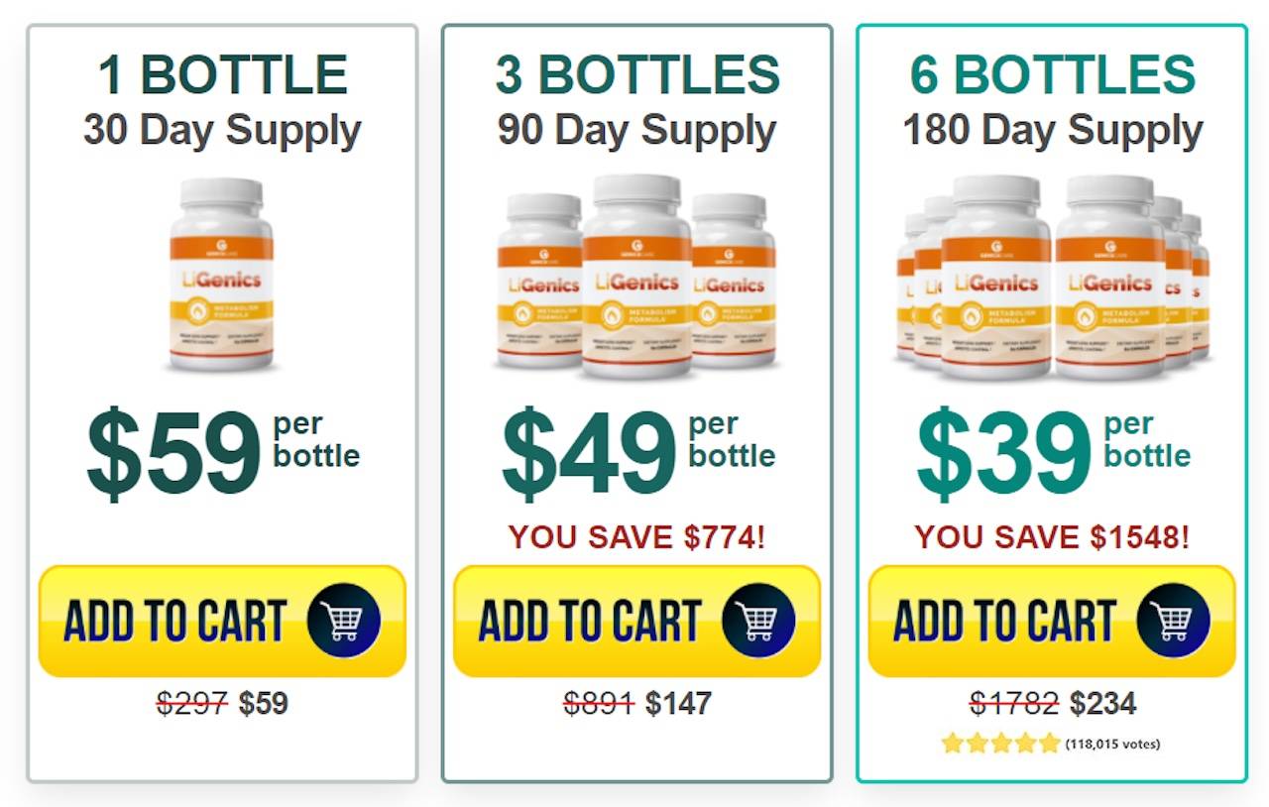The width and height of the screenshot is (1269, 807).
Task: Click the cart icon on the 1 bottle button
Action: pos(344,621)
